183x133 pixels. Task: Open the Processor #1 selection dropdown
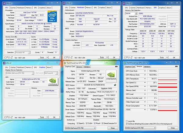pyautogui.click(x=23, y=53)
